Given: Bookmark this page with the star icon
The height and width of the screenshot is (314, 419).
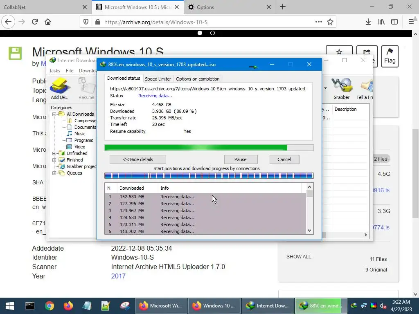Looking at the screenshot, I should [330, 22].
